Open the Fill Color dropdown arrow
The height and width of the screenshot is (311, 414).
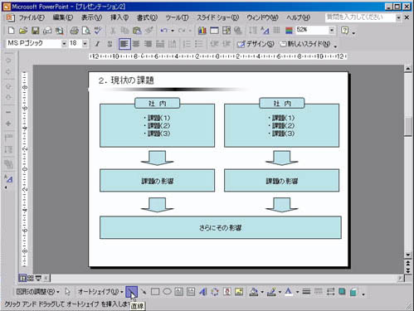click(262, 292)
